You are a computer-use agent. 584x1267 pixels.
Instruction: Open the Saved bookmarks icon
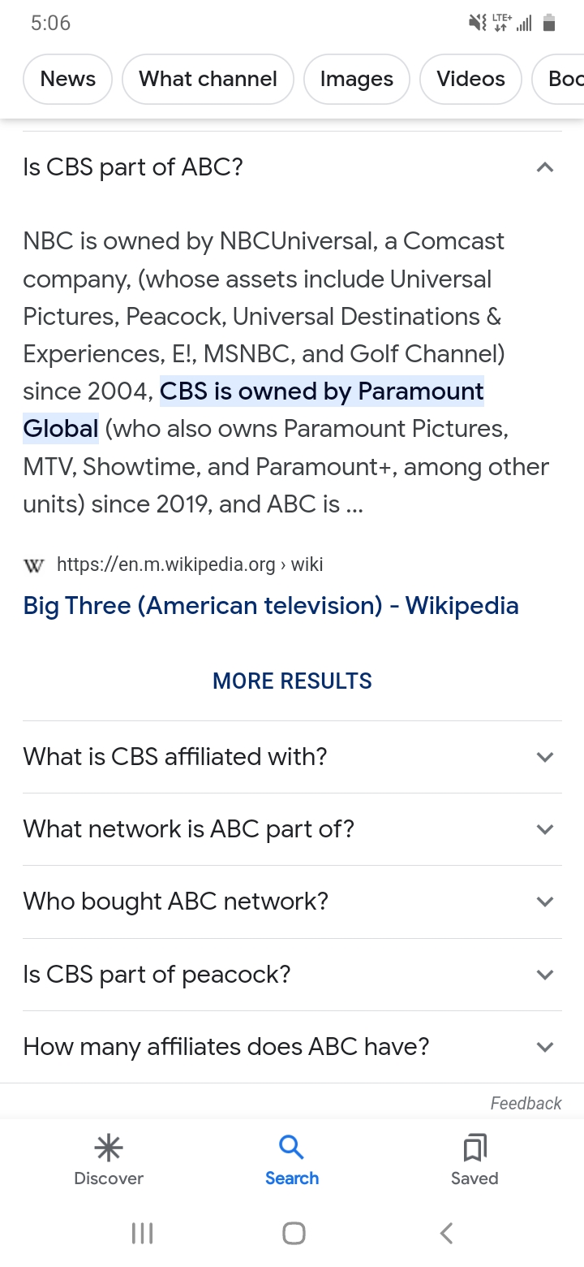(474, 1148)
